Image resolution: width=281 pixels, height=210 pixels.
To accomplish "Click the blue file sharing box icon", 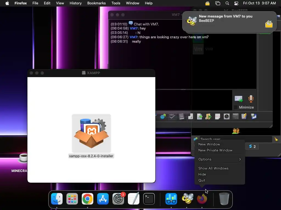I will [x=253, y=116].
